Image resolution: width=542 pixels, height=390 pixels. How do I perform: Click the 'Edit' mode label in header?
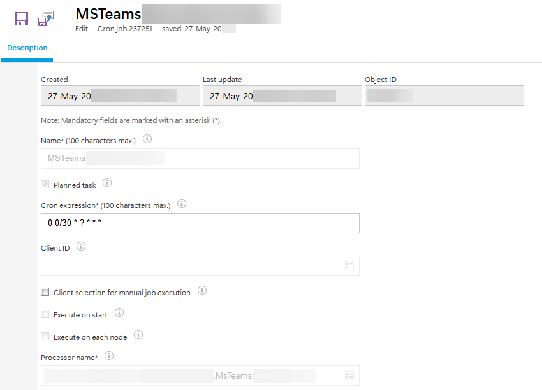click(x=82, y=29)
